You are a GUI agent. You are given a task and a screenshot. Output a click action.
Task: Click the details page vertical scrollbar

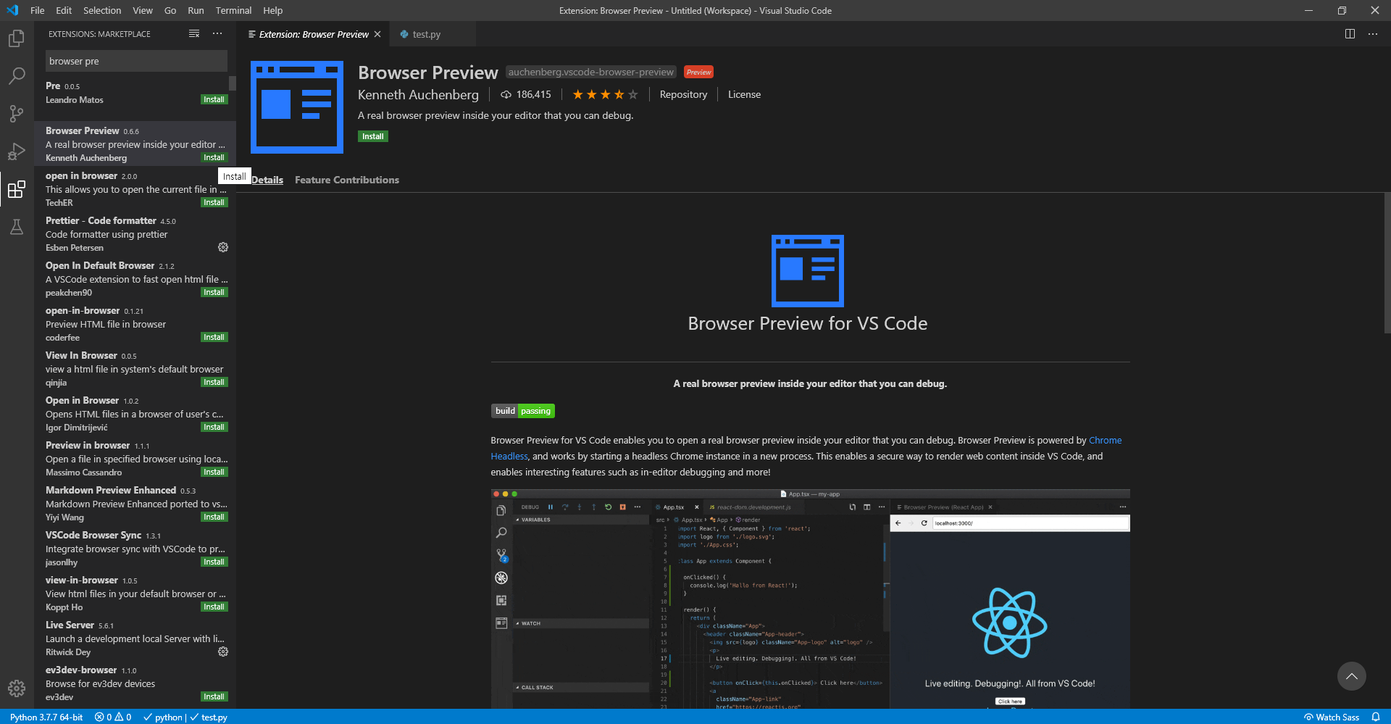tap(1387, 262)
